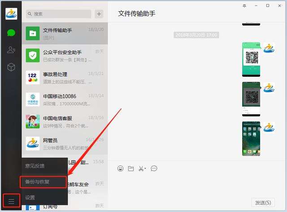Click sender avatar beside home screen image
287x212 pixels.
(269, 127)
